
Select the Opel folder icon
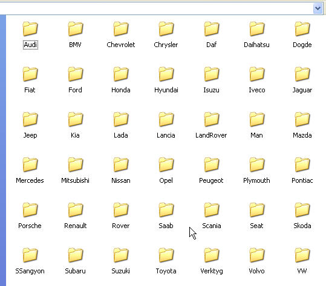point(166,164)
